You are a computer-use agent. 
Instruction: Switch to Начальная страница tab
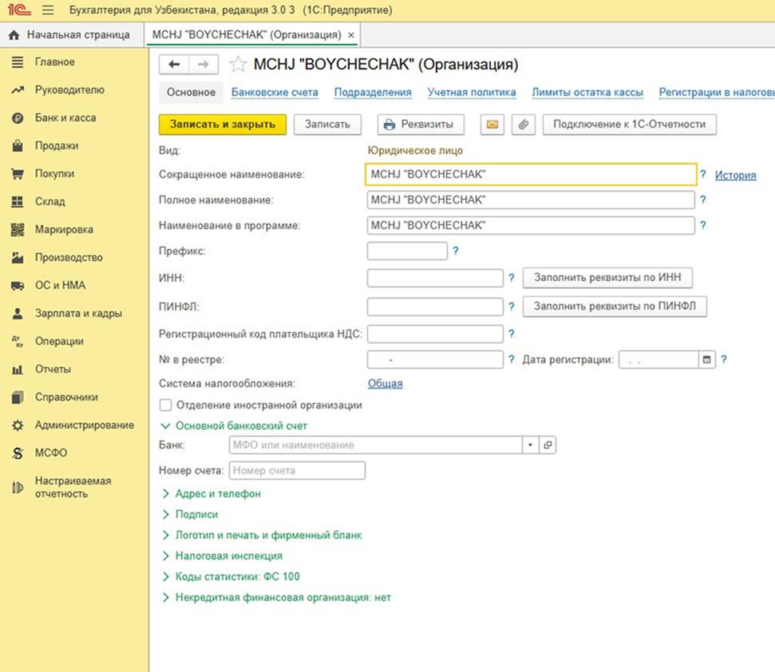72,35
